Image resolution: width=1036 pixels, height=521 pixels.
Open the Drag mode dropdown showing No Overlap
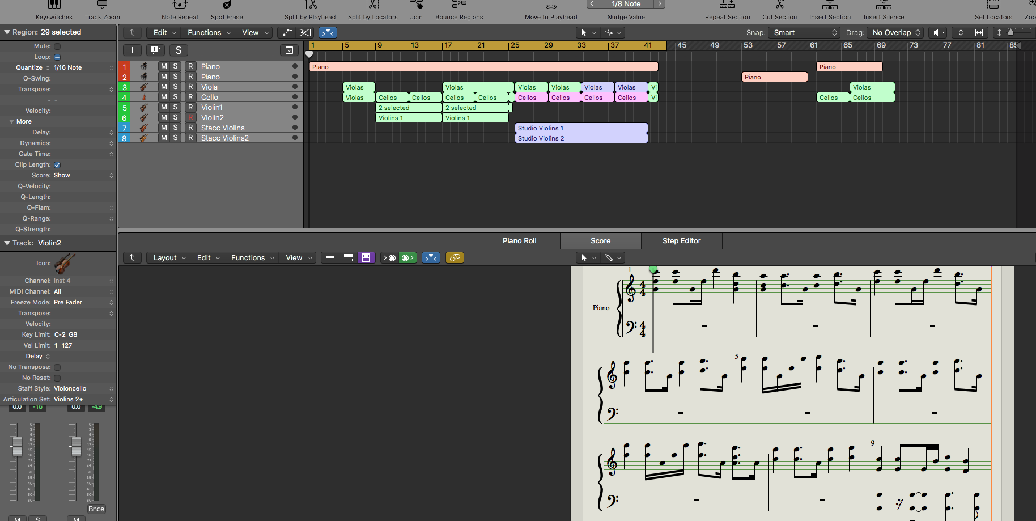coord(895,33)
